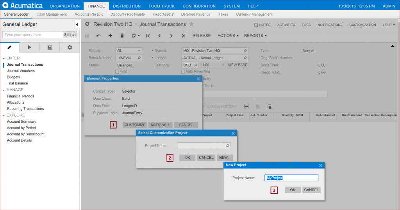The image size is (400, 210).
Task: Click the Save disk icon in toolbar
Action: tap(87, 36)
